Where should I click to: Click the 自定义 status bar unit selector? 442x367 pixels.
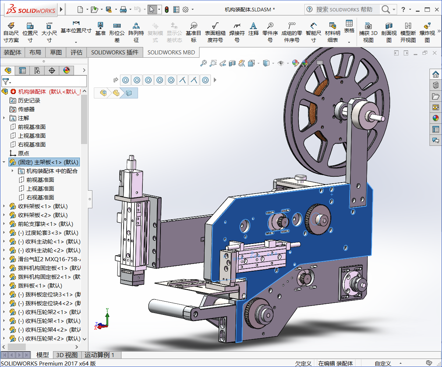pos(383,363)
